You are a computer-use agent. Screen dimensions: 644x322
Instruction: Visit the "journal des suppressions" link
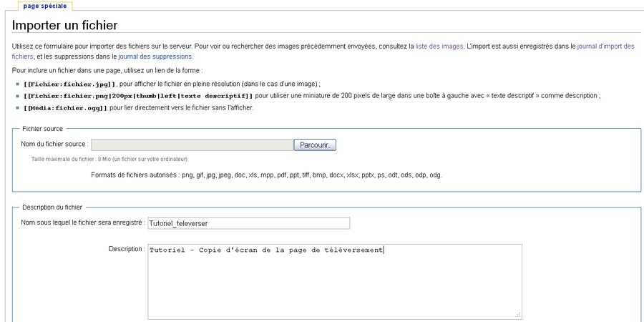click(155, 57)
